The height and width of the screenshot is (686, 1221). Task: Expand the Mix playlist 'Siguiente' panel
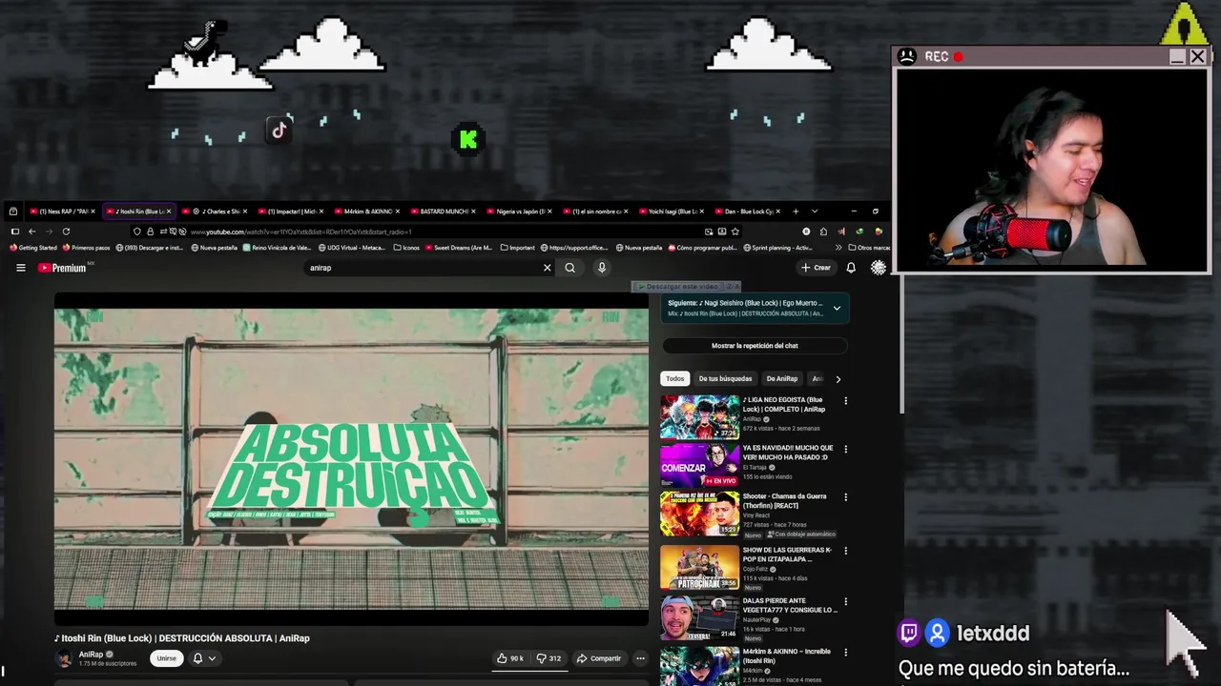coord(837,308)
